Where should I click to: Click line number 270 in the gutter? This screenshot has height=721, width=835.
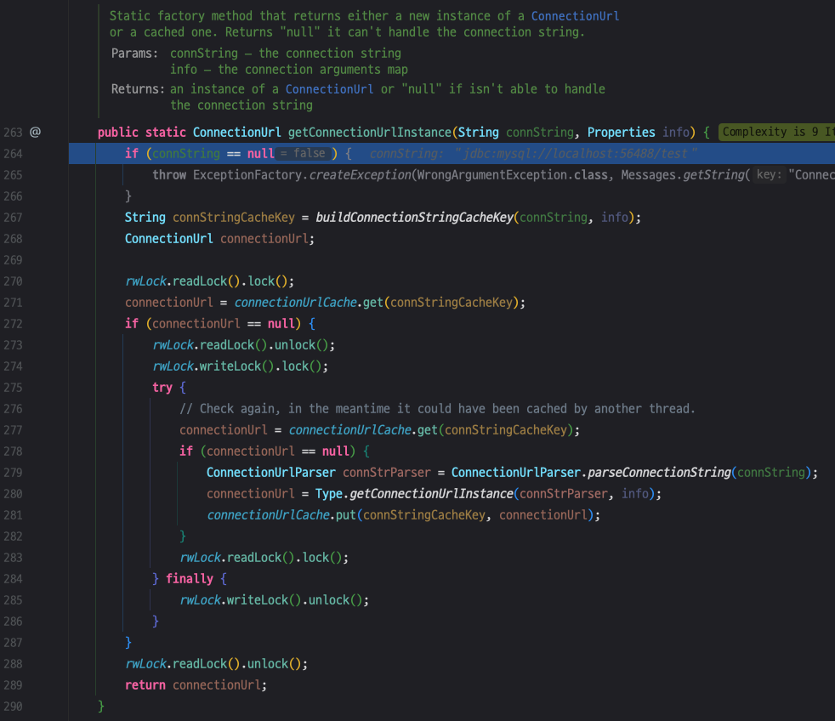click(x=14, y=281)
